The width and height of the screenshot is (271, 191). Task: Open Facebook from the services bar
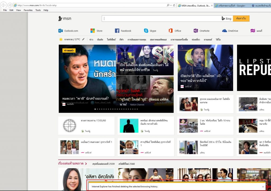[117, 31]
